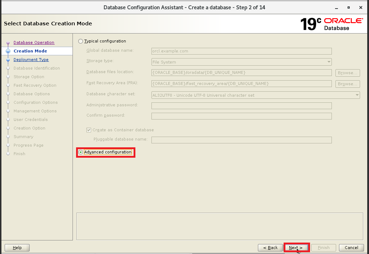The width and height of the screenshot is (369, 254).
Task: Maximize the Database Configuration Assistant window
Action: pos(349,7)
